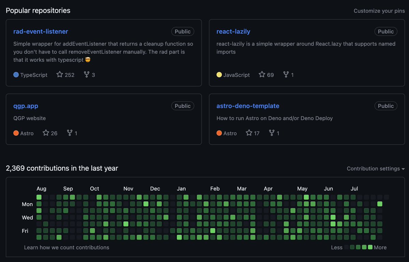409x262 pixels.
Task: Click the Feb month label
Action: click(215, 189)
